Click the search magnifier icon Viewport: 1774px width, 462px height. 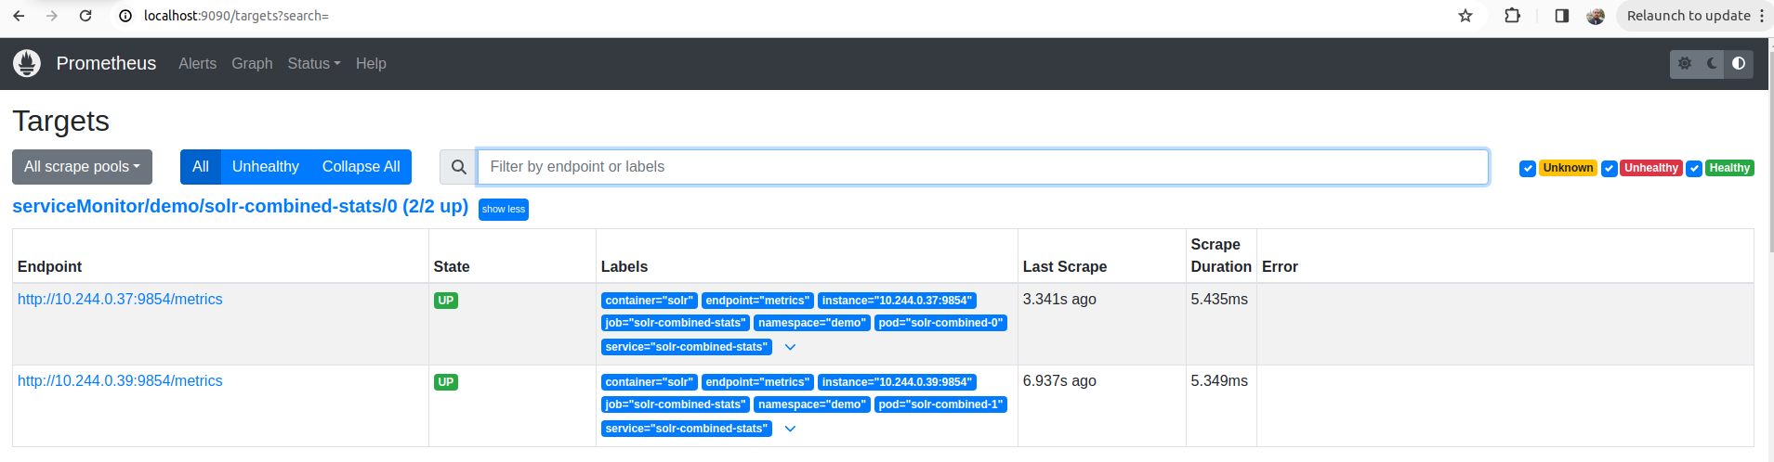(x=458, y=167)
